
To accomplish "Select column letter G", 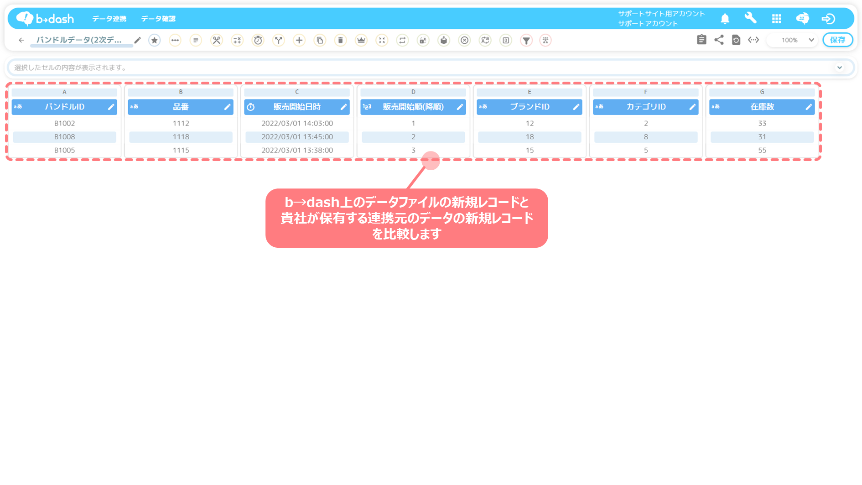I will tap(762, 92).
